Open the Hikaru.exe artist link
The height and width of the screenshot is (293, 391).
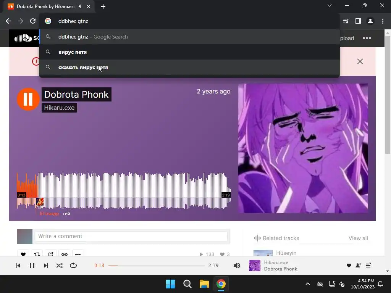coord(59,108)
